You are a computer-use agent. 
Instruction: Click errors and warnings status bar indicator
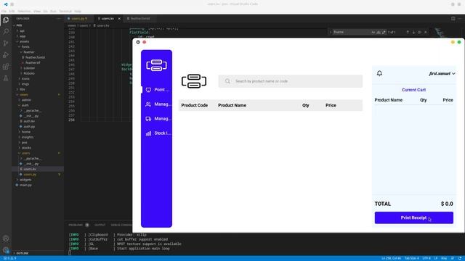pyautogui.click(x=9, y=258)
